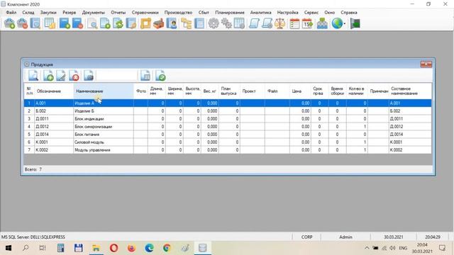Open the Производство menu
This screenshot has height=255, width=454.
click(x=178, y=13)
